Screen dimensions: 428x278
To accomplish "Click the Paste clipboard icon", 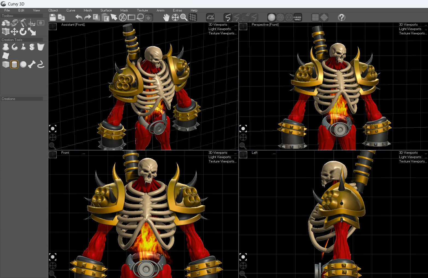I will (105, 17).
